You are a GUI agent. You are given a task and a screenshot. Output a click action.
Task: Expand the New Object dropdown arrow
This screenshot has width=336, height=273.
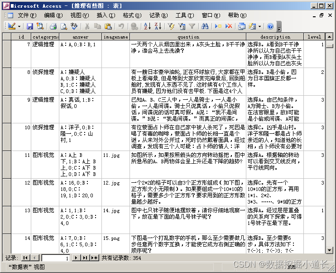click(x=260, y=27)
